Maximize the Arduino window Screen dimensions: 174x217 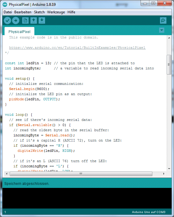(153, 3)
